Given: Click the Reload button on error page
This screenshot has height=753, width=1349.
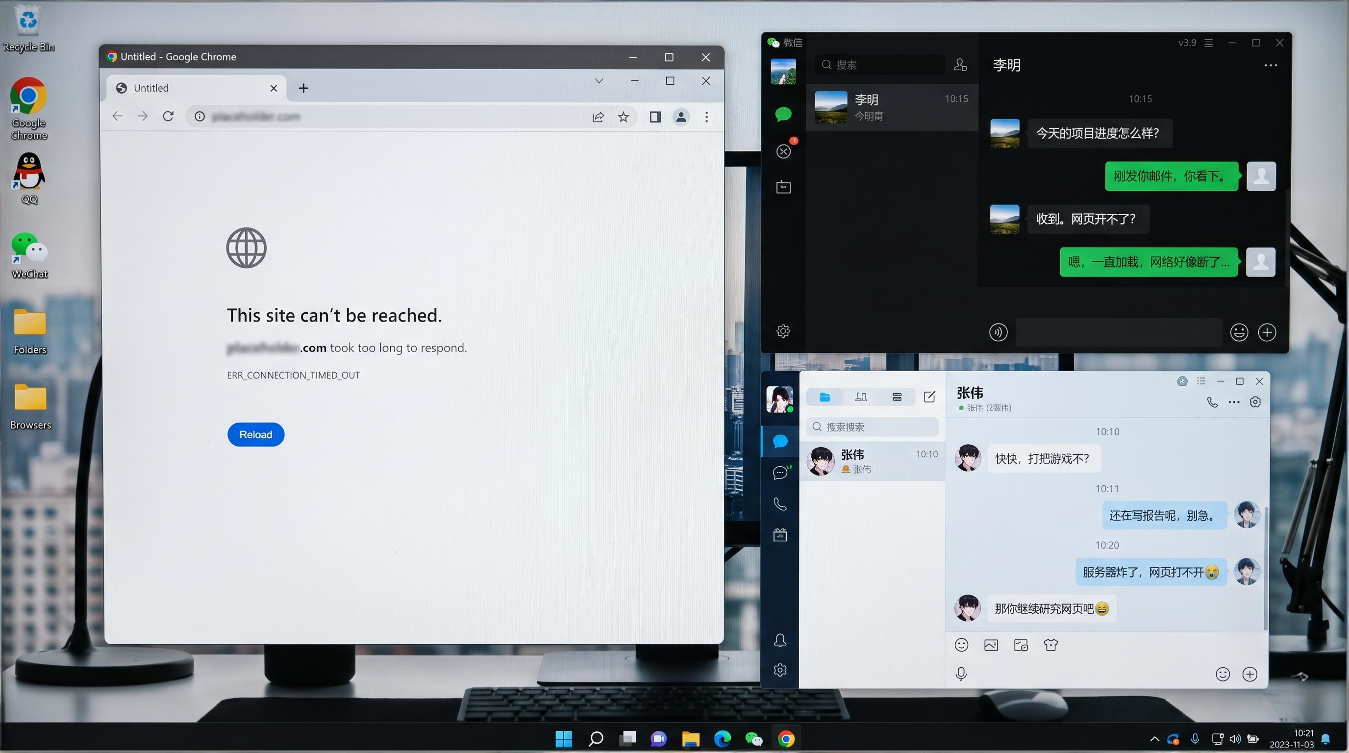Looking at the screenshot, I should coord(255,434).
